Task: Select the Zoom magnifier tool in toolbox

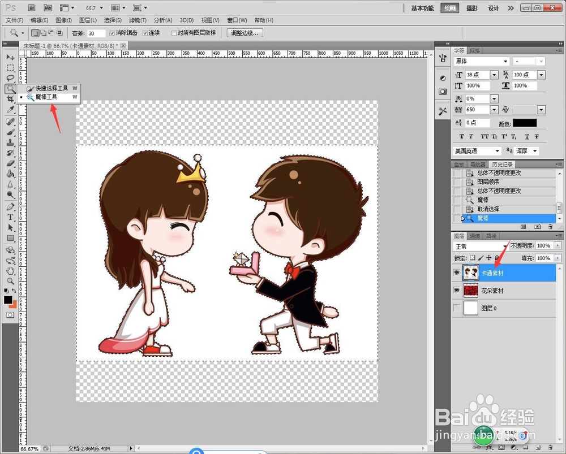Action: [10, 281]
